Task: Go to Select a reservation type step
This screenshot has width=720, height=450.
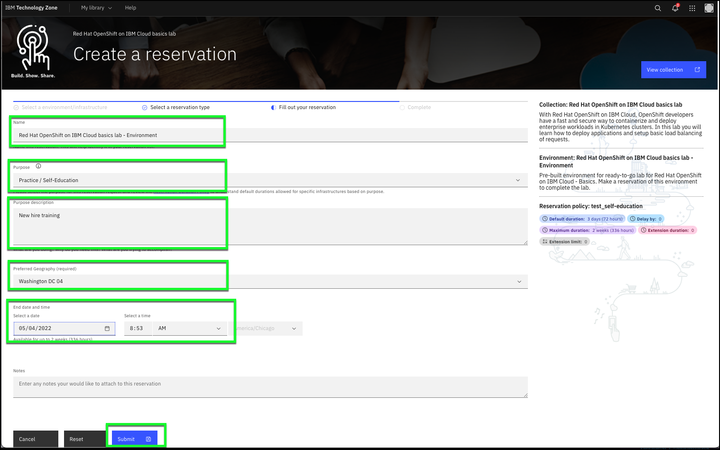Action: [x=179, y=108]
